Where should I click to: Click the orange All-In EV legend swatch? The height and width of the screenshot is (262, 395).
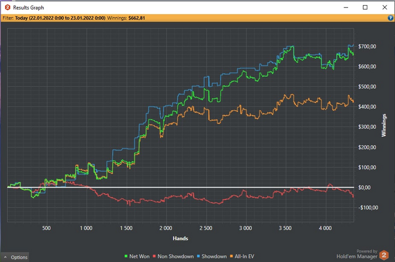(231, 256)
